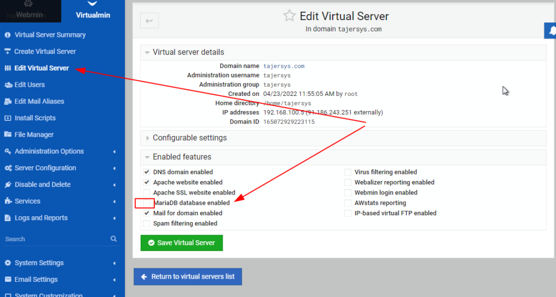Click the Edit Virtual Server sliders icon
The width and height of the screenshot is (556, 297).
click(x=8, y=68)
